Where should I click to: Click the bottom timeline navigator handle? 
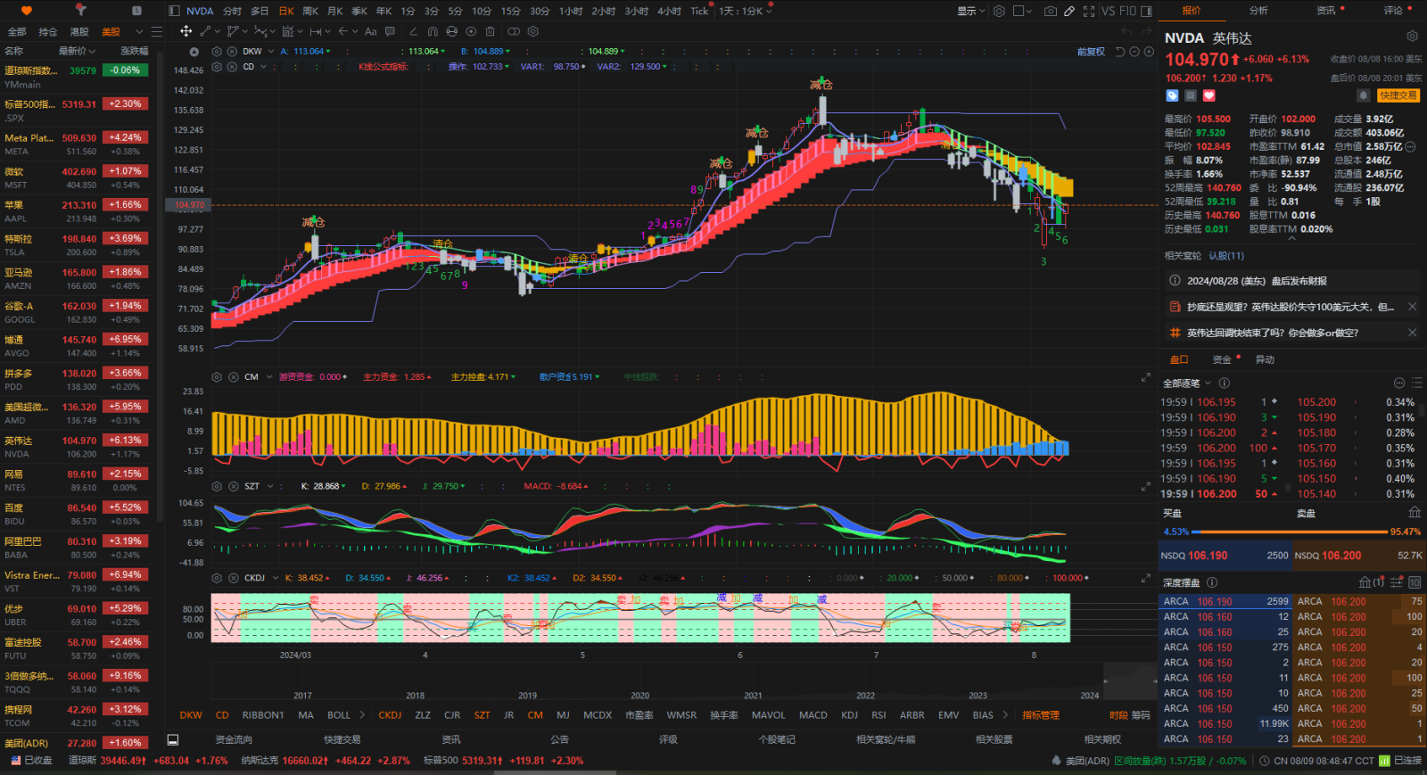1104,680
